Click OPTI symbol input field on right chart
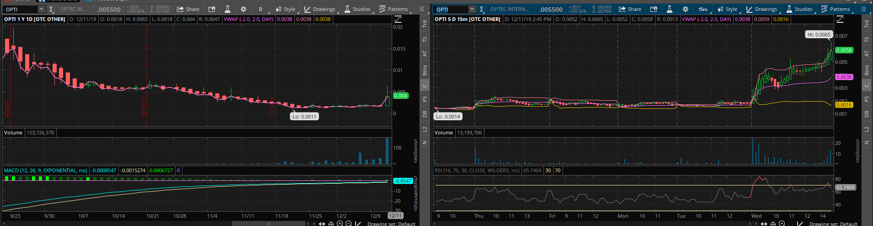The width and height of the screenshot is (873, 226). pyautogui.click(x=450, y=9)
